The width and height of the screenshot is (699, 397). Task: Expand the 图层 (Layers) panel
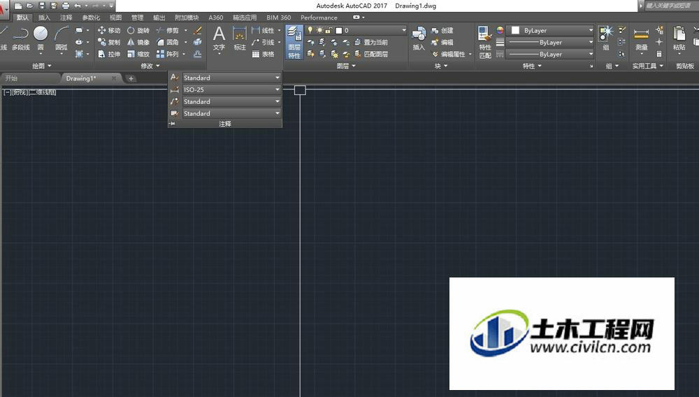pos(347,66)
